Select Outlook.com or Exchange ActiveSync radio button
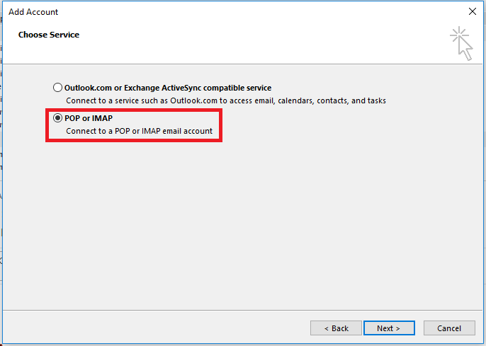 [58, 88]
